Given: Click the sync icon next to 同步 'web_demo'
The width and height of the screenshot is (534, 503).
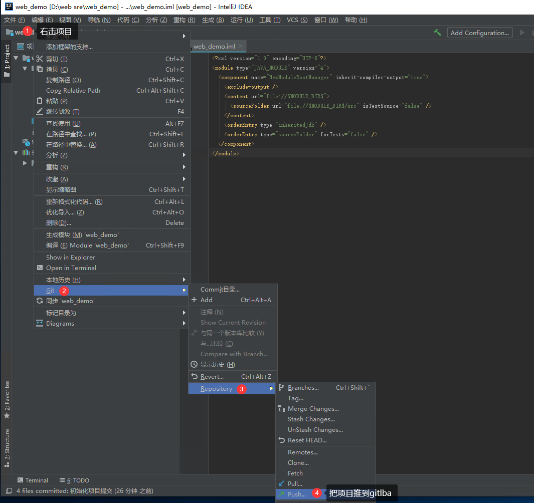Looking at the screenshot, I should [40, 301].
